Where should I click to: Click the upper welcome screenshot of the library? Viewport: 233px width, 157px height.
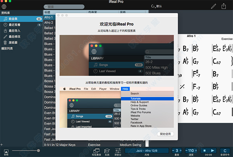point(116,56)
